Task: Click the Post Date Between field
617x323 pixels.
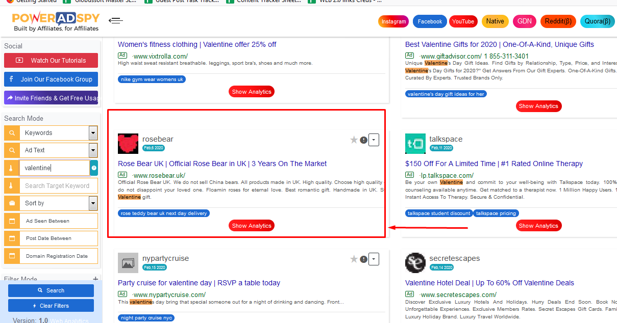Action: click(58, 238)
